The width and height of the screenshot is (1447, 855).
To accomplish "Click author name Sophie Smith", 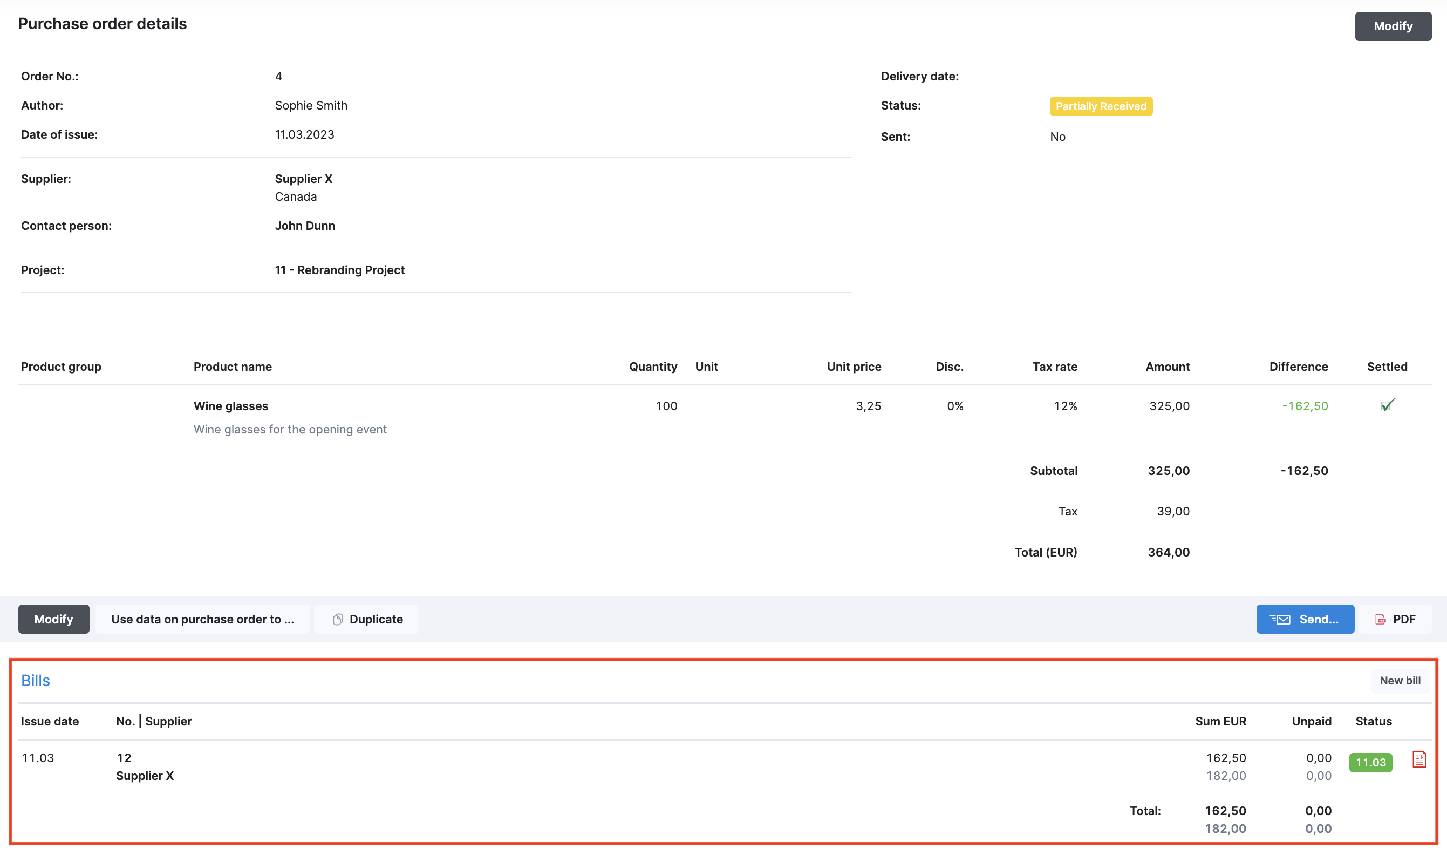I will [x=311, y=105].
